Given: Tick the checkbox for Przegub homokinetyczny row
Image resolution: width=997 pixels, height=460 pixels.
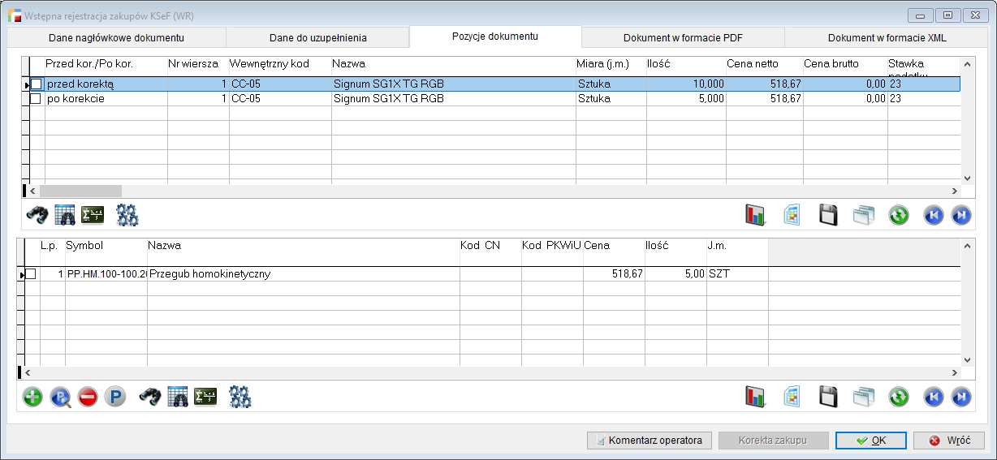Looking at the screenshot, I should point(31,274).
